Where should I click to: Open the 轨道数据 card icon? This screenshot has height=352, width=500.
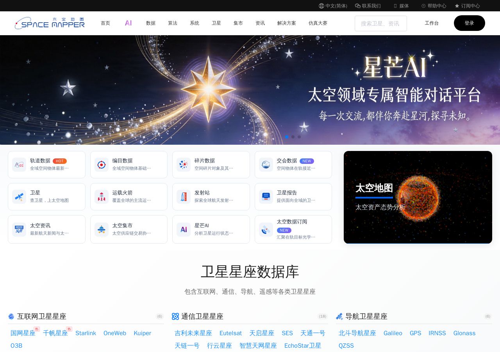tap(19, 165)
